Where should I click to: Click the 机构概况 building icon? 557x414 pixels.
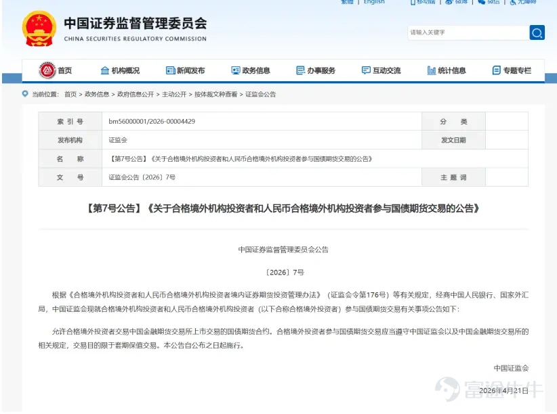105,70
